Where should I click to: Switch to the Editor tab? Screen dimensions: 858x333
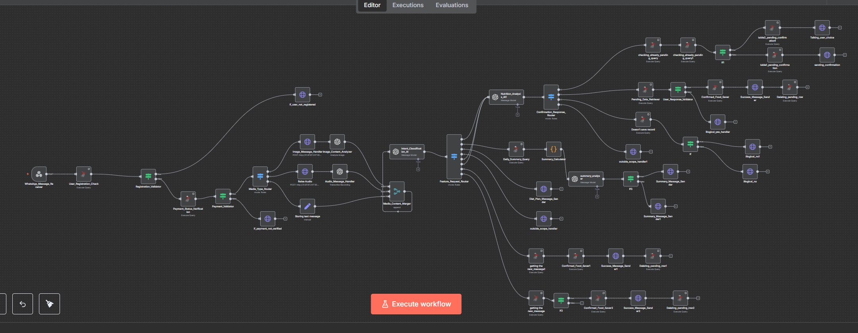click(372, 5)
